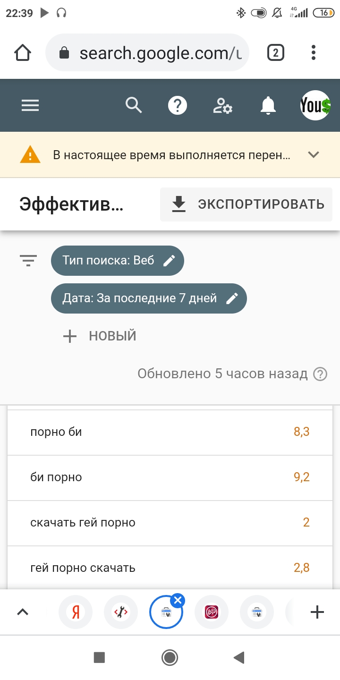This screenshot has height=680, width=340.
Task: Open the filter list icon
Action: (x=28, y=260)
